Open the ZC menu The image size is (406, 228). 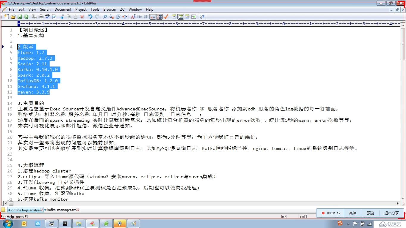tap(122, 9)
